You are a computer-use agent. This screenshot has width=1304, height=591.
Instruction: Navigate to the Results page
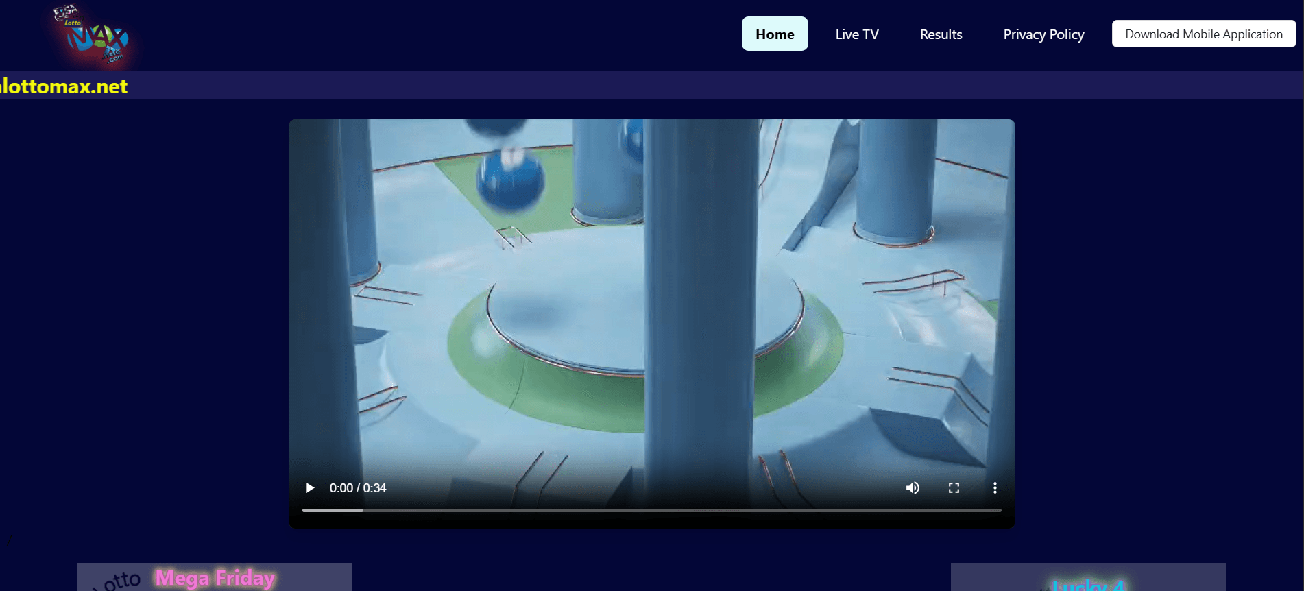click(941, 34)
